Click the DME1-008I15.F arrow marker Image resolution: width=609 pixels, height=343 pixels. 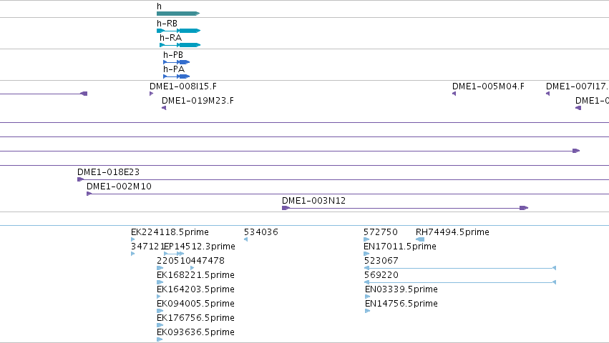coord(152,94)
